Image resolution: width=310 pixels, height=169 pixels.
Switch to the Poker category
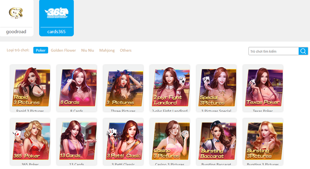click(x=41, y=50)
